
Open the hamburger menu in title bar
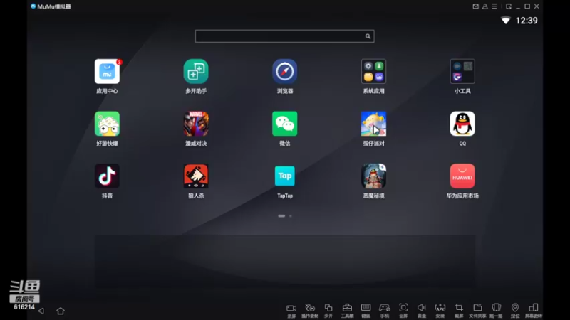click(494, 6)
